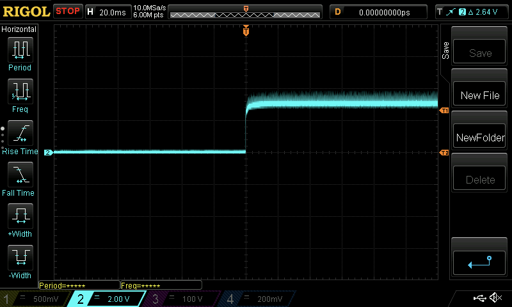Choose the Rise Time measurement
The image size is (512, 307).
(x=20, y=133)
